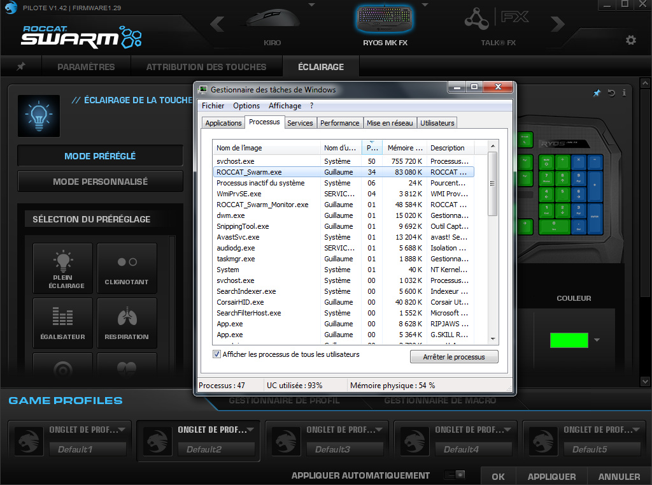Screen dimensions: 652x485
Task: Switch to the Services tab
Action: (x=300, y=123)
